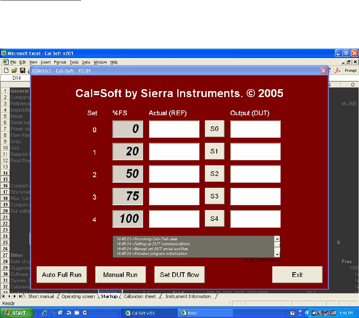The image size is (359, 318).
Task: Switch to Instrument Information sheet tab
Action: tap(188, 296)
